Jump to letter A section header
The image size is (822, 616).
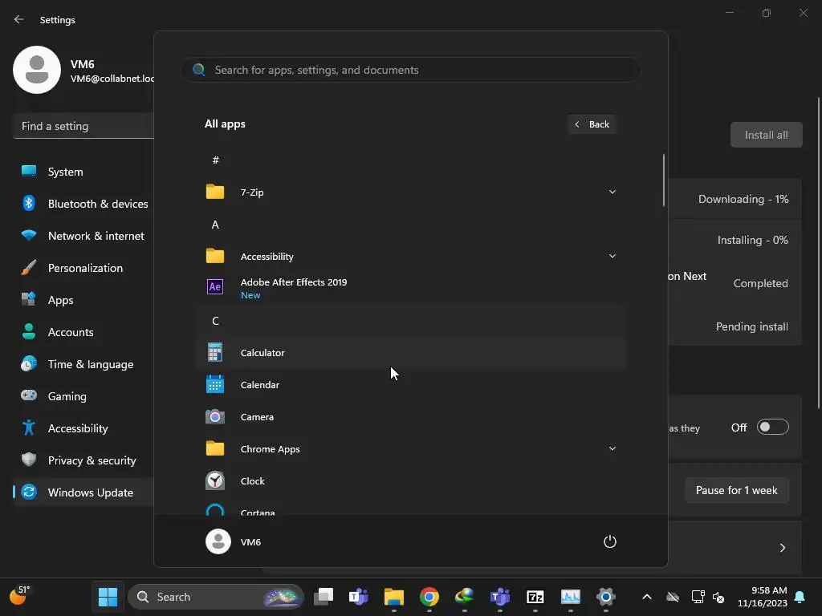[x=411, y=225]
